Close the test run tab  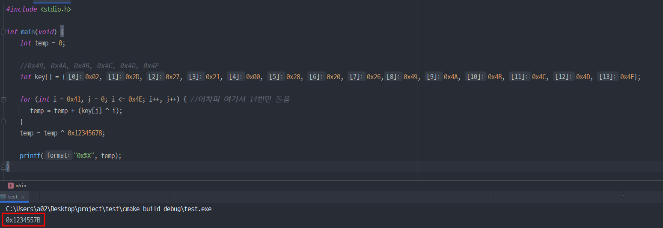[23, 197]
